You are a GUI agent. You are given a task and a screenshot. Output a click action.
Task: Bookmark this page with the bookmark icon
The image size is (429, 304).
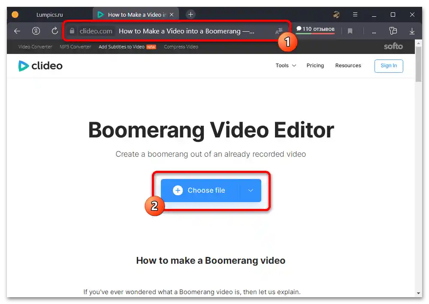point(350,31)
